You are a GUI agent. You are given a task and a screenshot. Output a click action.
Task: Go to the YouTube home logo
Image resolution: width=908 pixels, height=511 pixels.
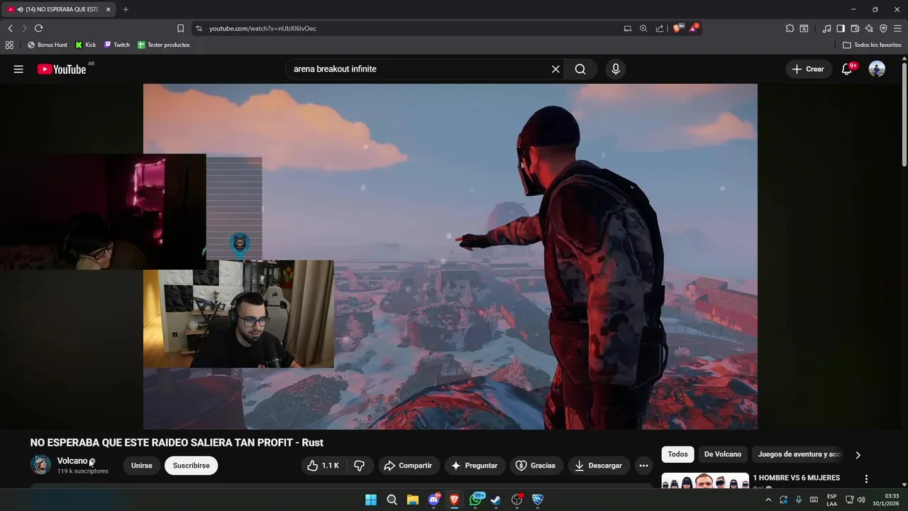62,69
